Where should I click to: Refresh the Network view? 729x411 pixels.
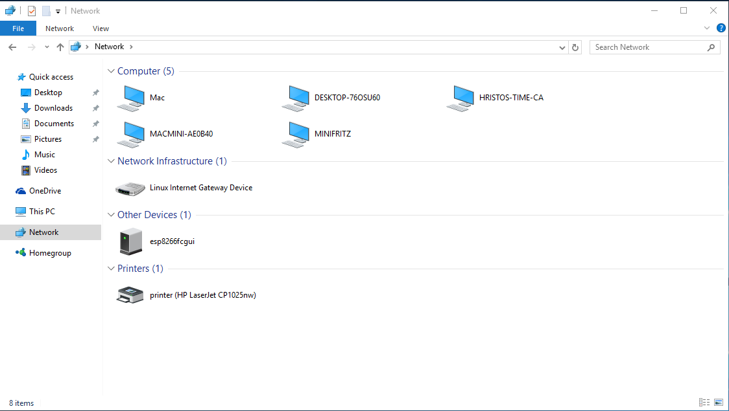pyautogui.click(x=575, y=47)
